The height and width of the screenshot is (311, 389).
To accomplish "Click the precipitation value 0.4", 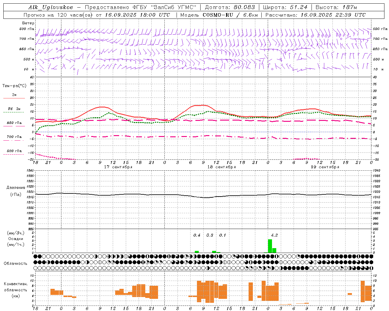I will pyautogui.click(x=197, y=235).
